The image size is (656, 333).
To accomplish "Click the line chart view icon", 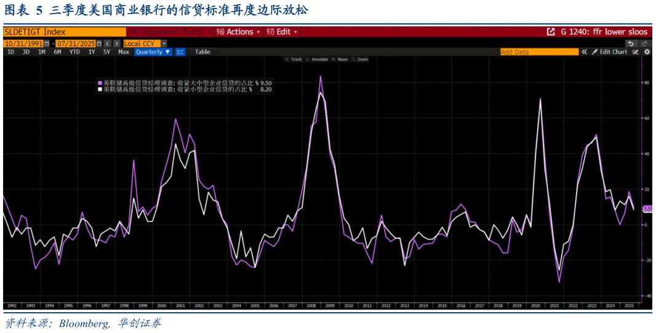I will [x=180, y=52].
